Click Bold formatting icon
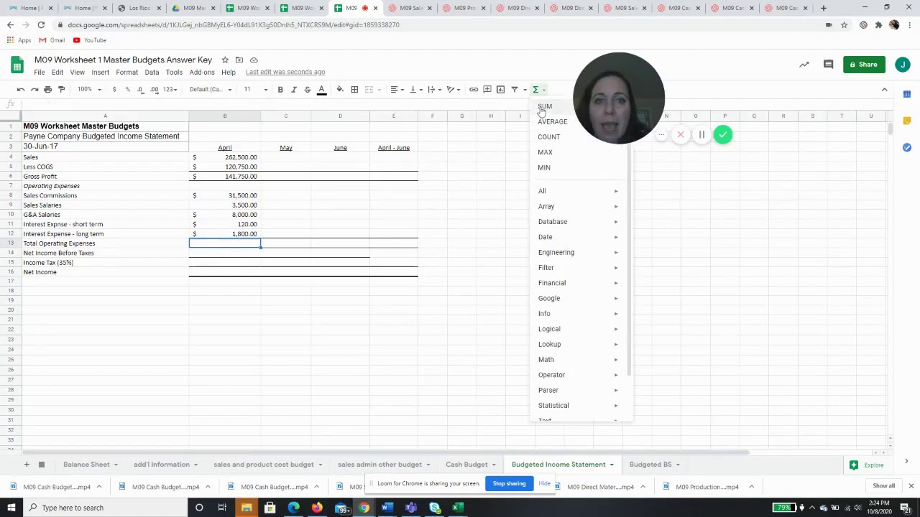920x517 pixels. coord(280,89)
